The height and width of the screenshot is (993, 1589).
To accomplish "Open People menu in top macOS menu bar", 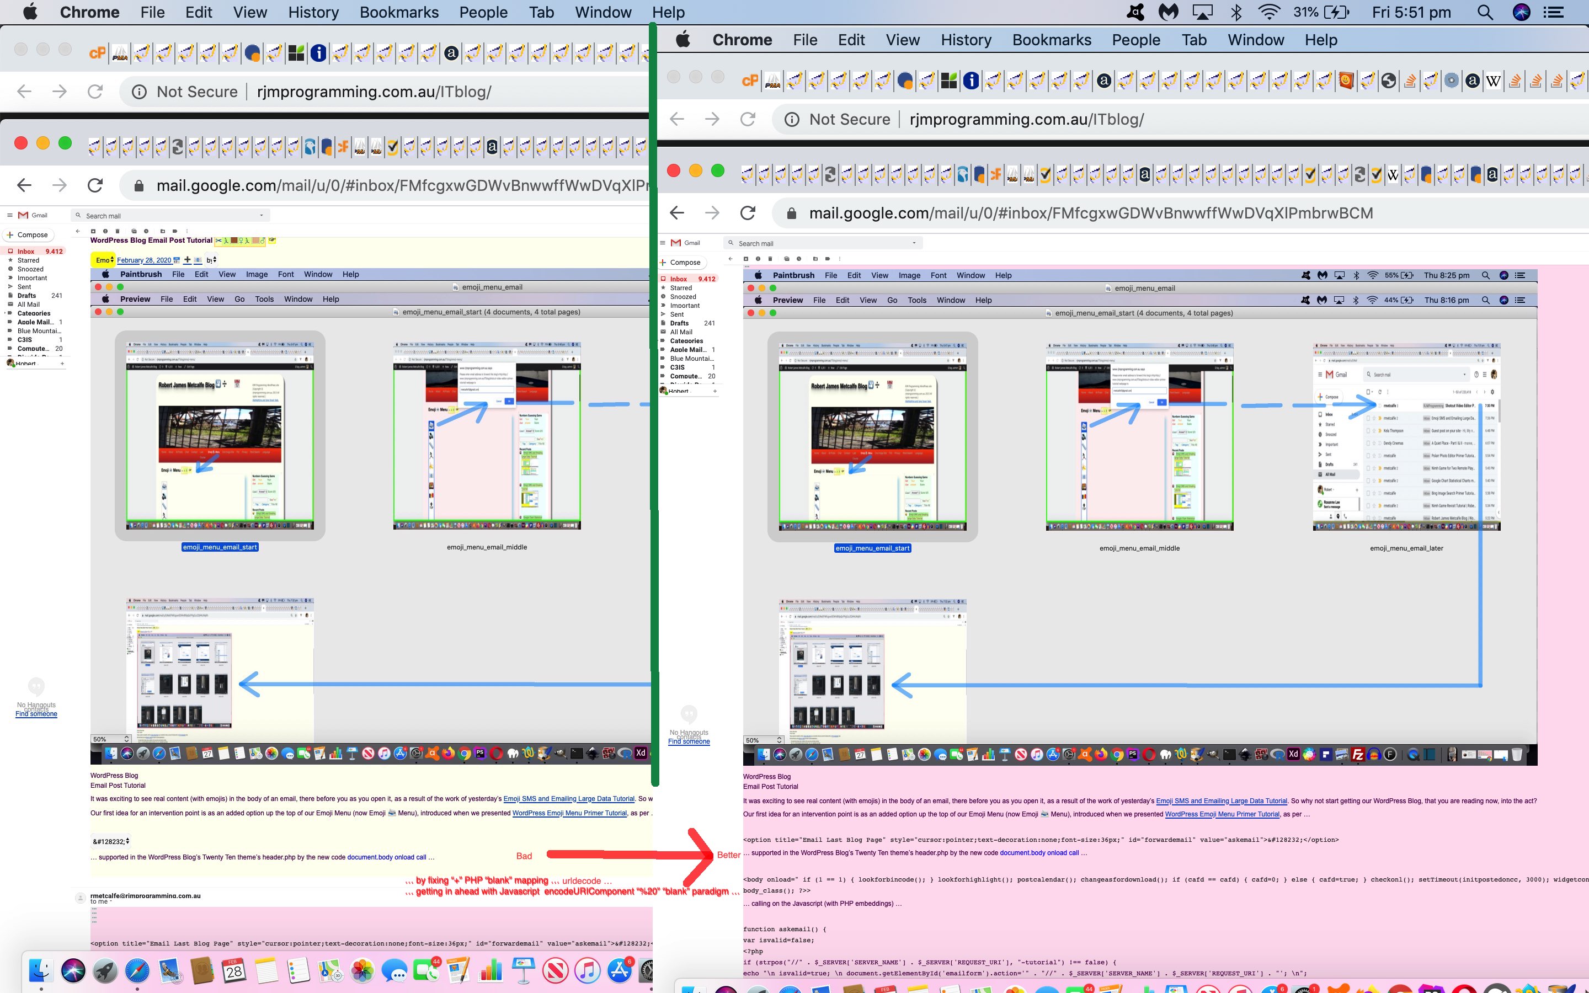I will [x=483, y=13].
